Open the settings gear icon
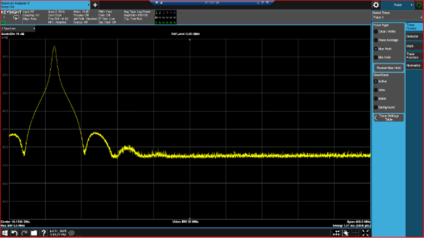The width and height of the screenshot is (424, 238). [x=376, y=5]
